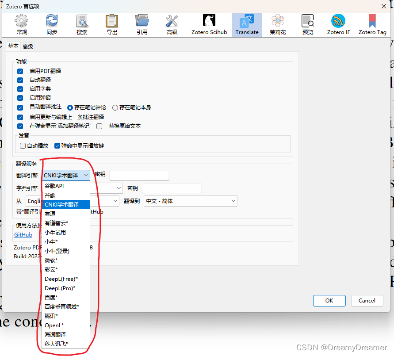Choose 有道 from engine list

(66, 214)
